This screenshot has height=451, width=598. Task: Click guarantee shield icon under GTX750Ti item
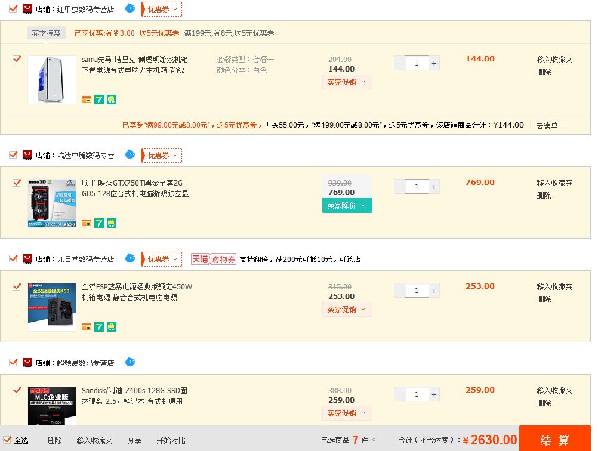tap(112, 223)
